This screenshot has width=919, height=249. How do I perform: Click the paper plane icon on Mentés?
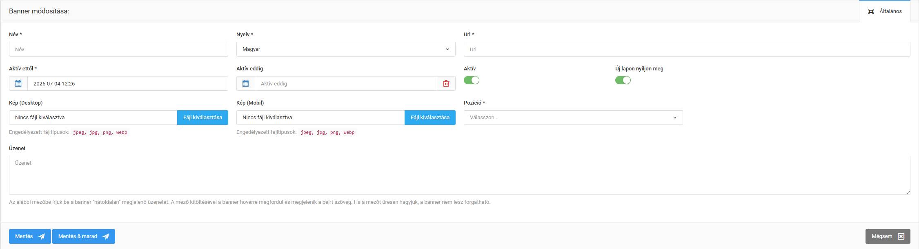pos(42,236)
